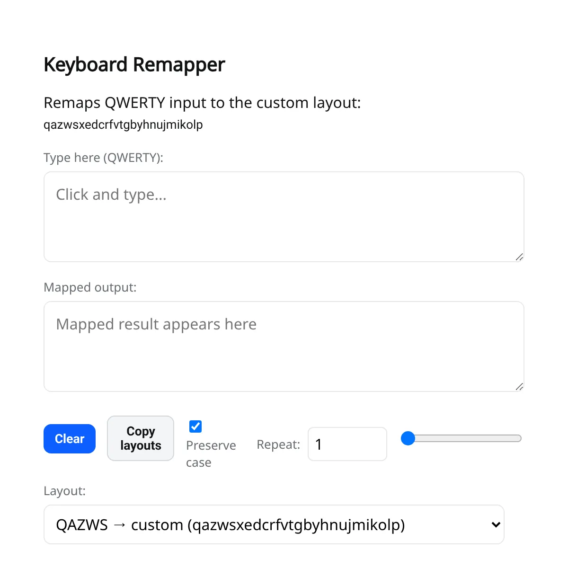Click the 'Type here (QWERTY):' label
The image size is (568, 568).
(103, 158)
